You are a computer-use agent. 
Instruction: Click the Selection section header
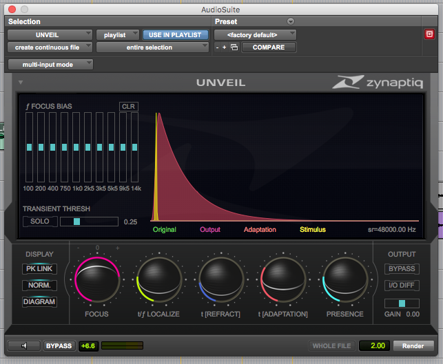[x=24, y=21]
